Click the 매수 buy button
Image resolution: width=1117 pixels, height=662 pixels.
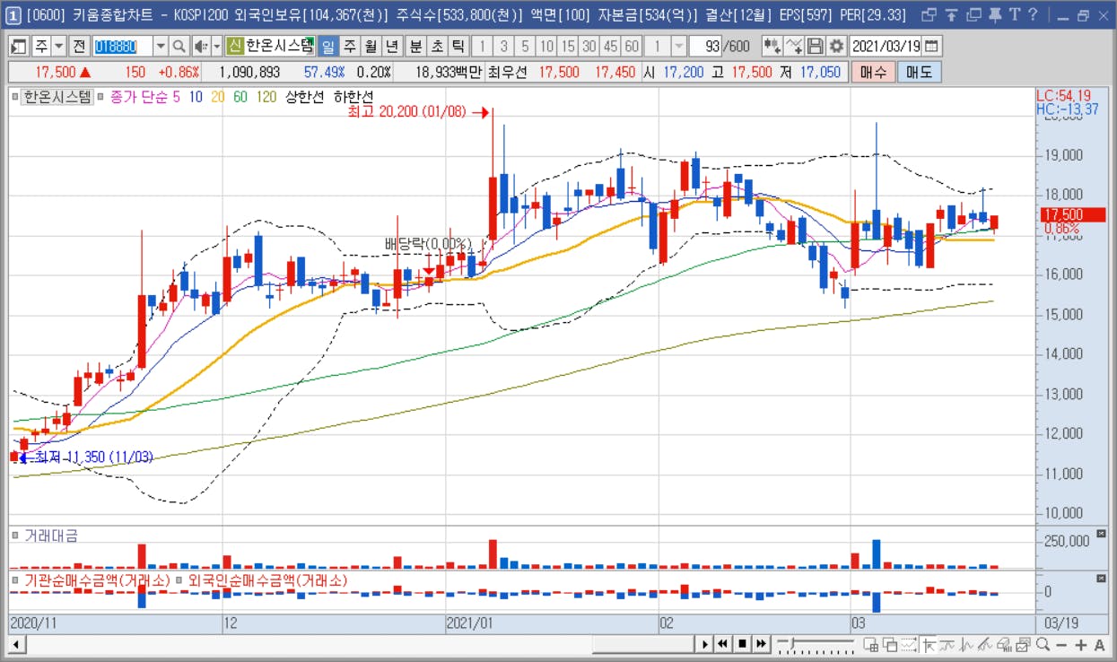click(873, 73)
